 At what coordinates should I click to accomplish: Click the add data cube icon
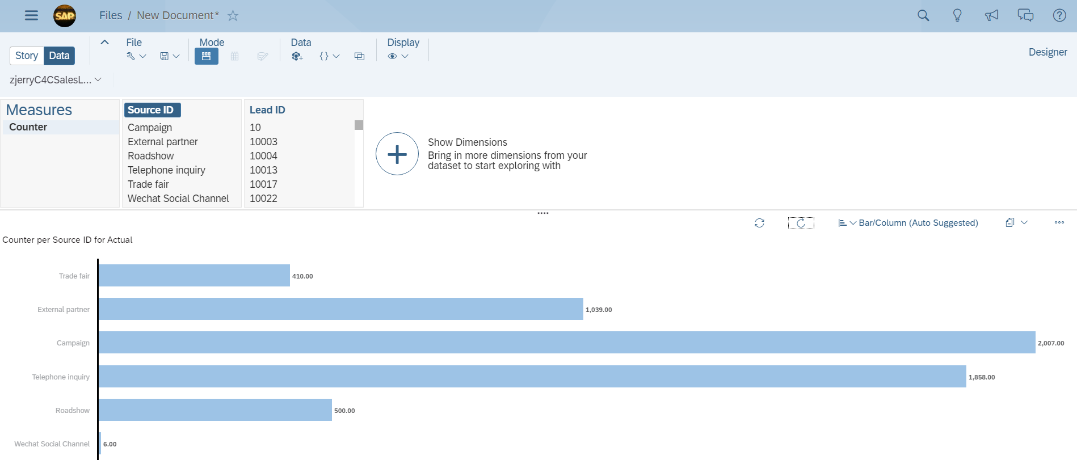[297, 56]
